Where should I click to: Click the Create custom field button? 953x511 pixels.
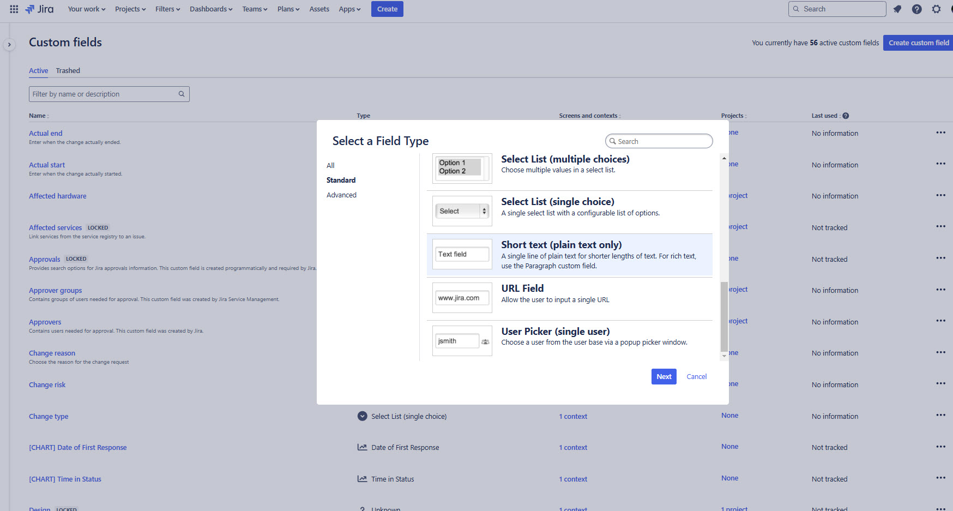[x=919, y=43]
